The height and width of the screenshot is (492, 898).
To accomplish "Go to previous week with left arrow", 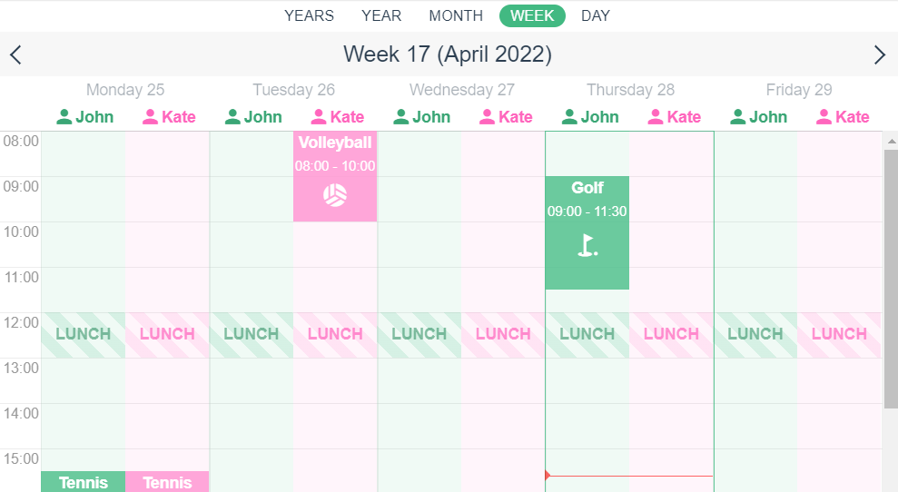I will tap(15, 55).
